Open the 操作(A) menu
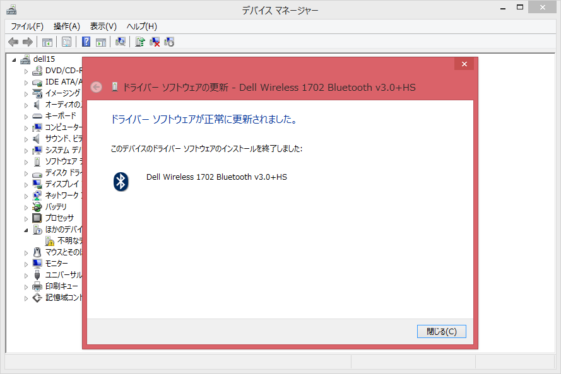 click(x=66, y=26)
